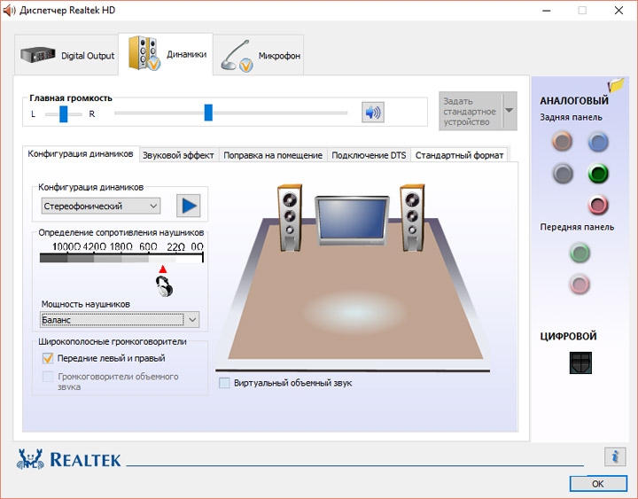Click the headphones impedance icon
638x499 pixels.
tap(165, 286)
